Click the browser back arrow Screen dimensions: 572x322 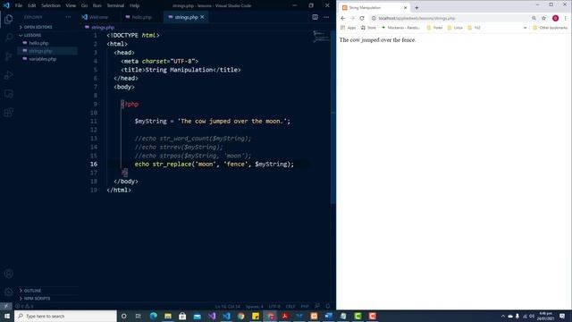(343, 18)
